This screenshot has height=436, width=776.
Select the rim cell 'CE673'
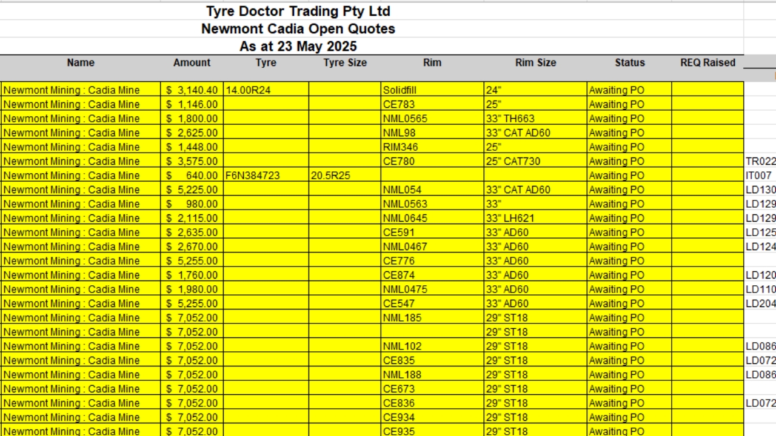[x=432, y=389]
